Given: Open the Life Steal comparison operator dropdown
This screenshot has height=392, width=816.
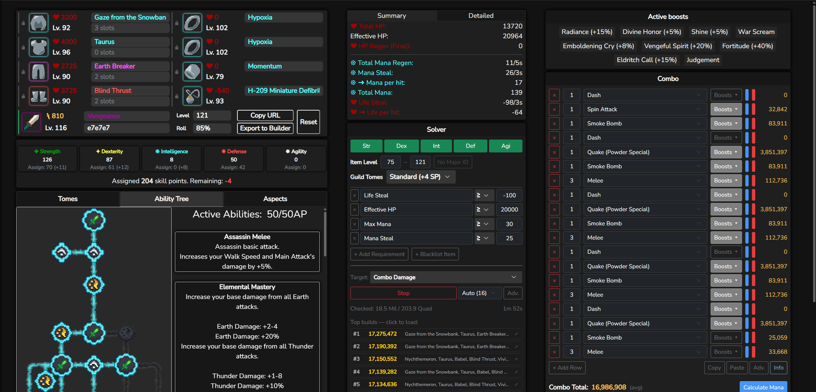Looking at the screenshot, I should coord(484,195).
